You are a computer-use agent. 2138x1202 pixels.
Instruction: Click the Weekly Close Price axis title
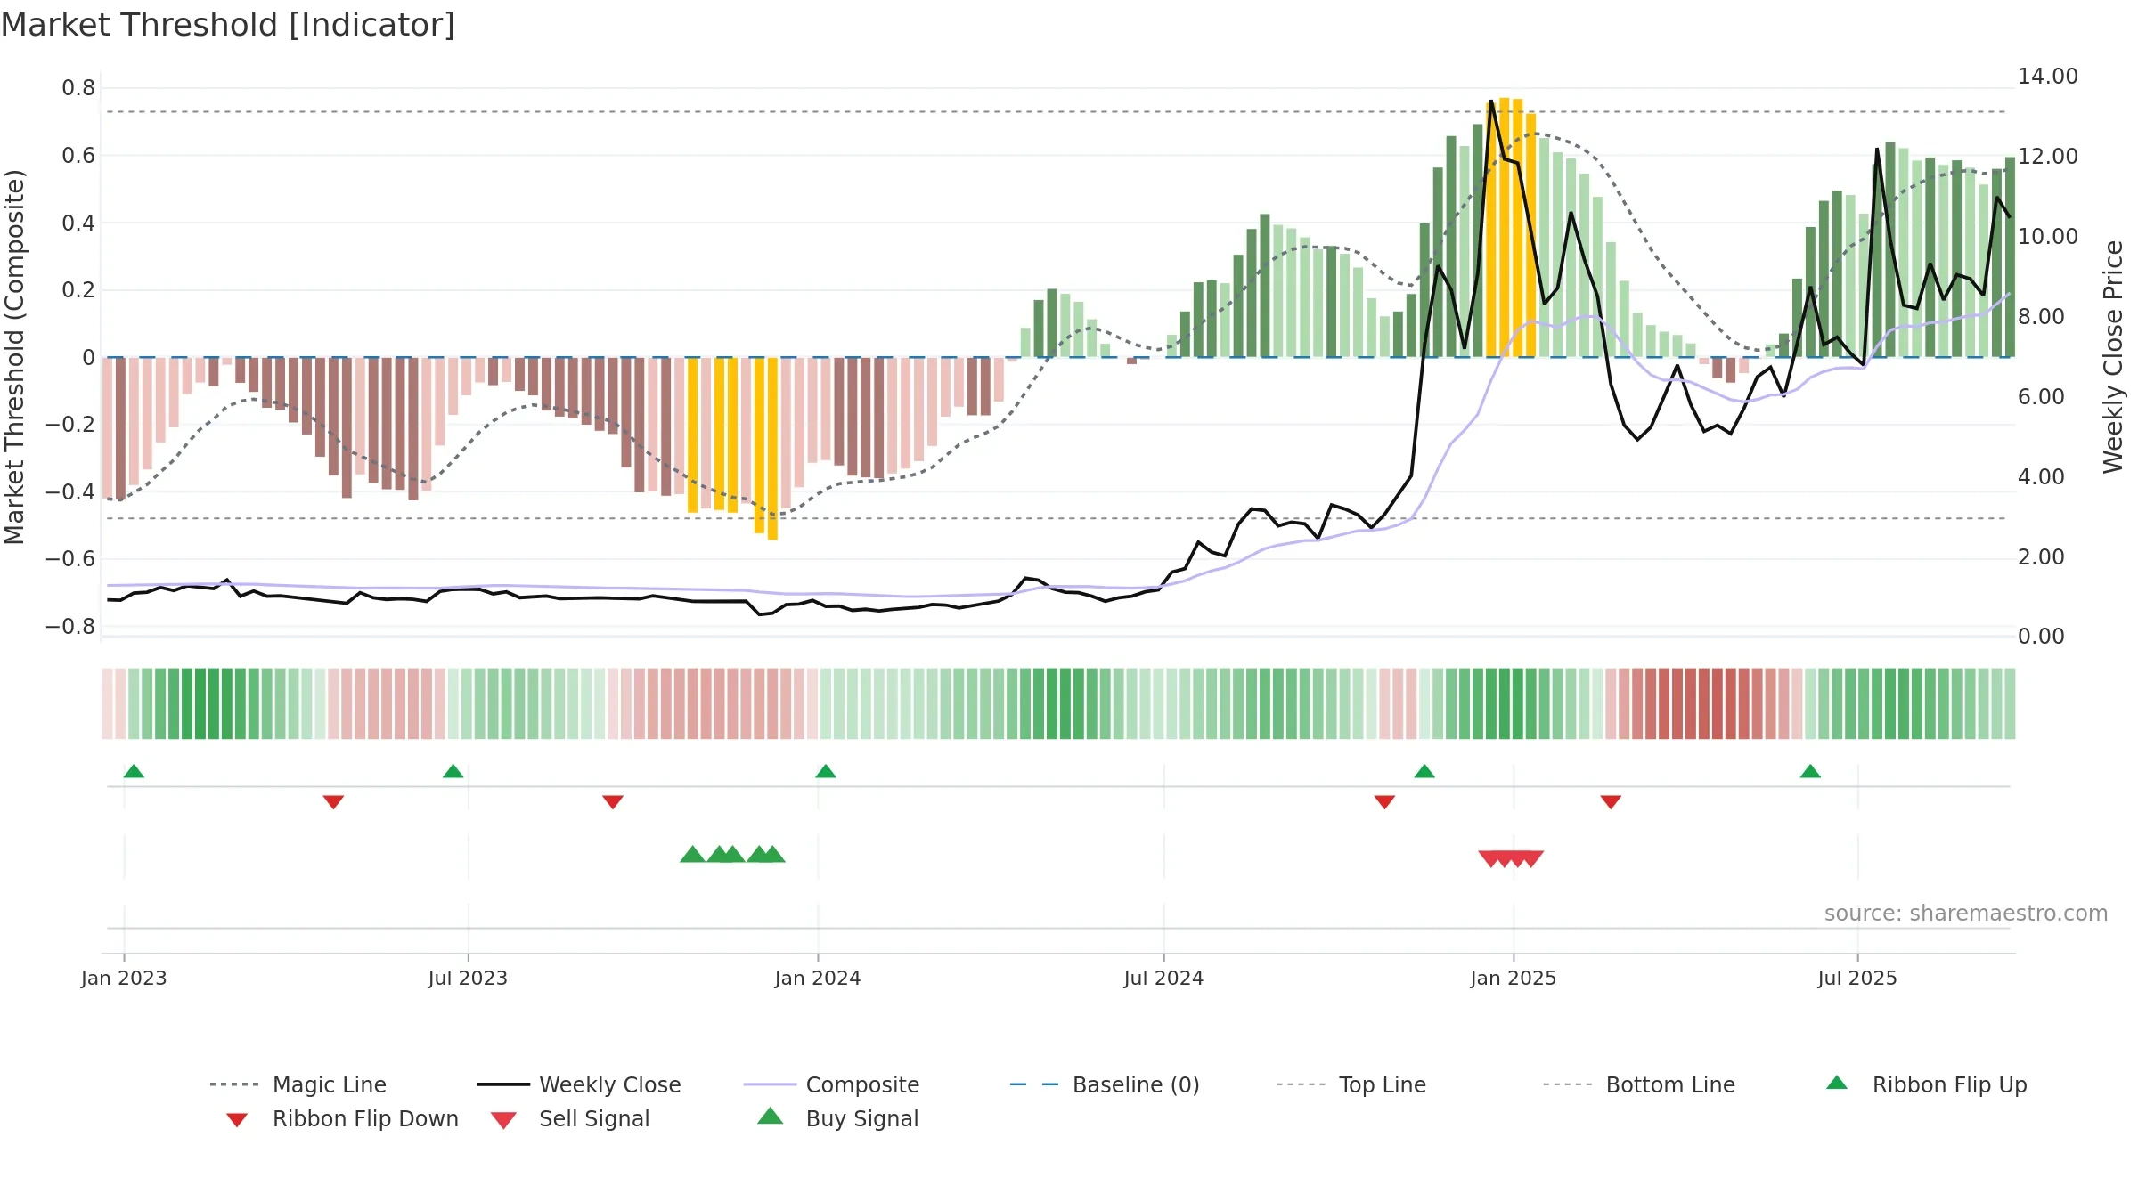[x=2113, y=357]
